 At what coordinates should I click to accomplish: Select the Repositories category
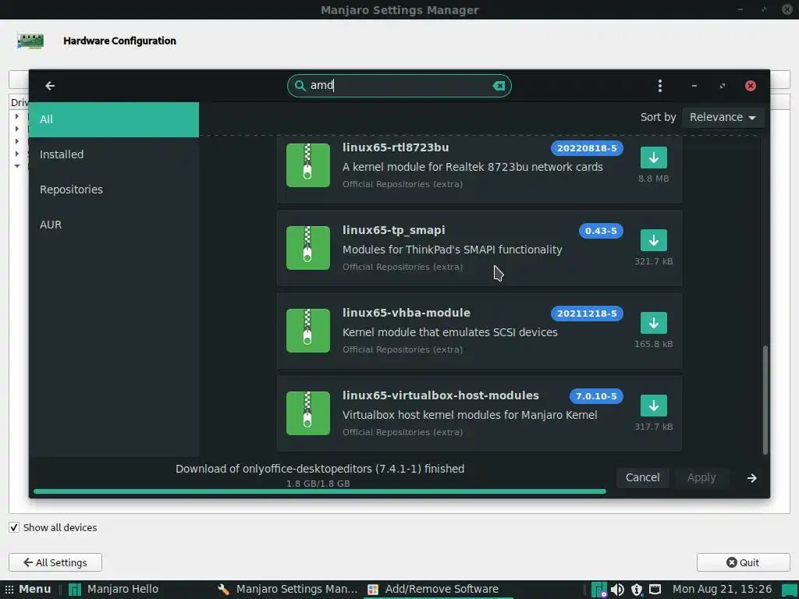[114, 190]
